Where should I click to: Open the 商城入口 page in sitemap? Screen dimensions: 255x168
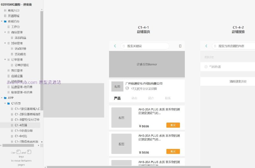[x=14, y=11]
